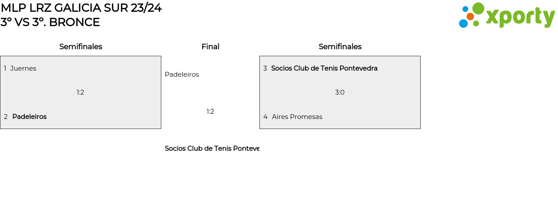Click the Final column header
The height and width of the screenshot is (224, 558).
(x=210, y=47)
